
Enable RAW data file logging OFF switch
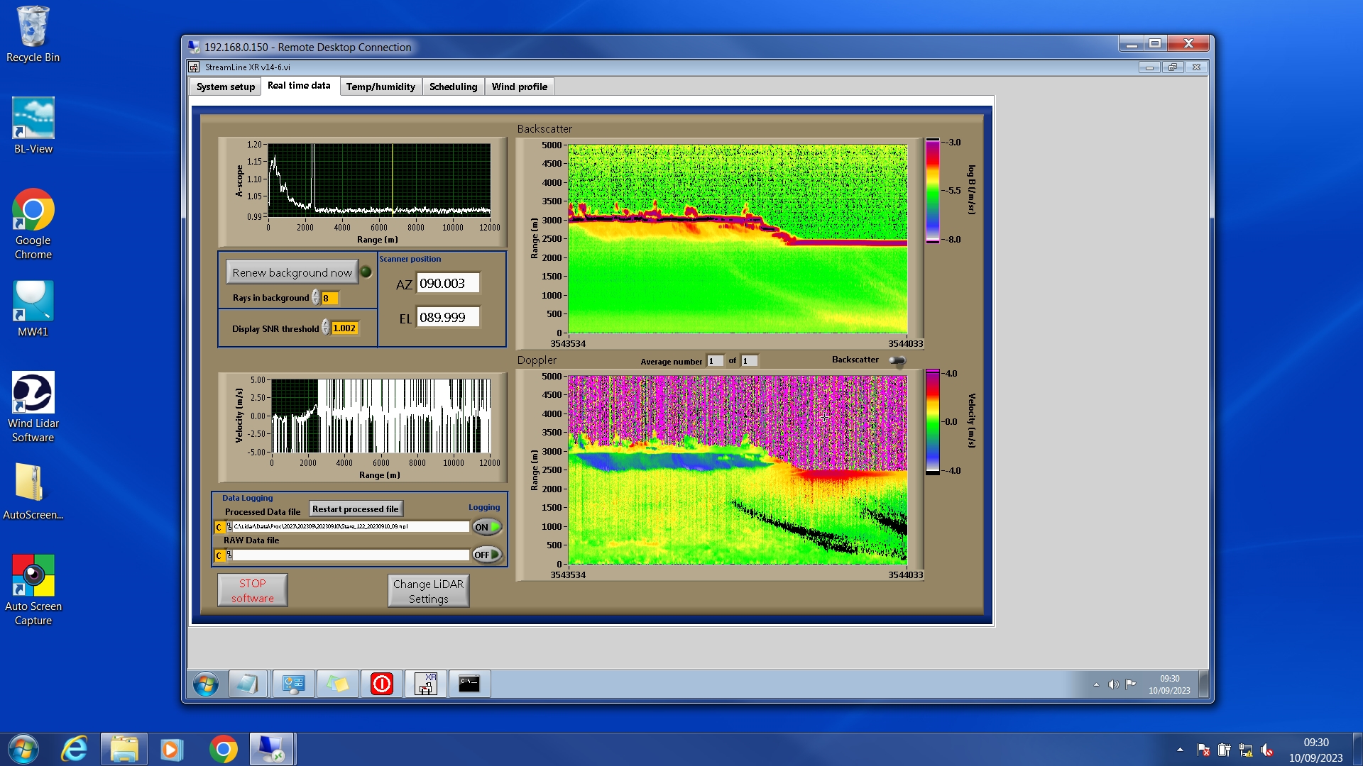click(487, 555)
